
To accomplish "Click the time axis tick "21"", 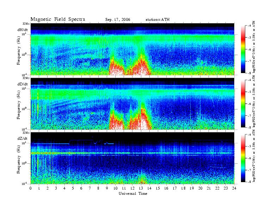I will 209,188.
